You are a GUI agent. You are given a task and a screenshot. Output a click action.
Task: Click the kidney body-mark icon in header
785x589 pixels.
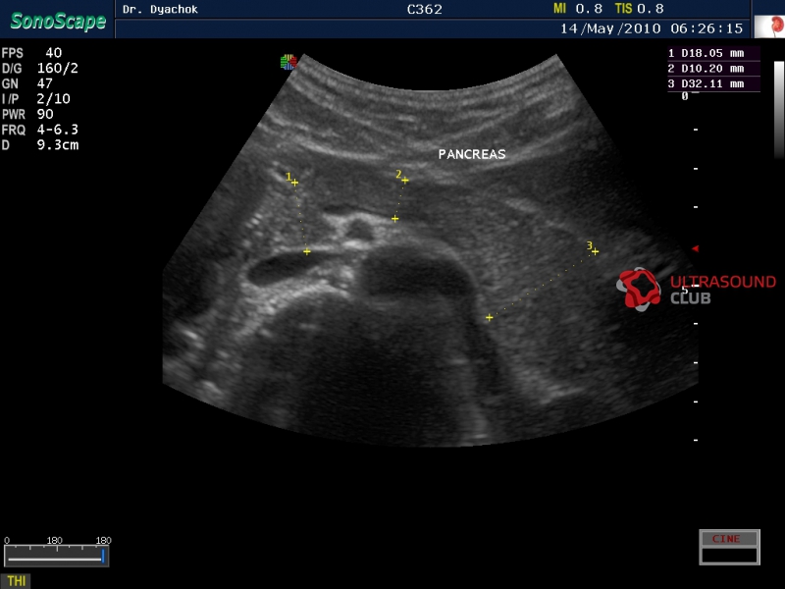769,27
